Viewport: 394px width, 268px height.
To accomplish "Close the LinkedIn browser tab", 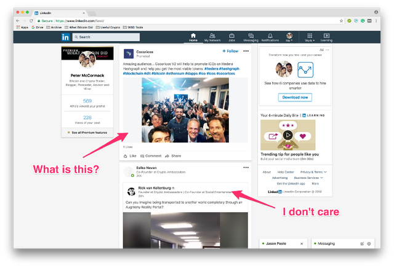I will (84, 13).
